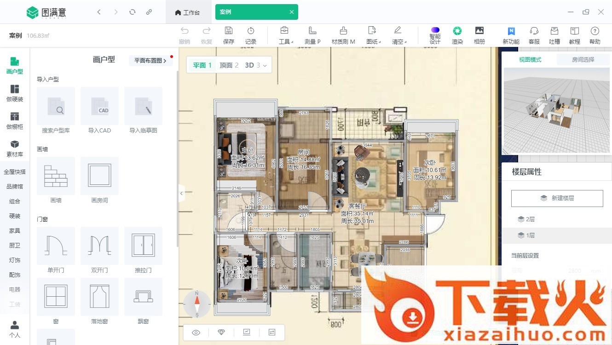Open the Tools (工具) dropdown menu
The width and height of the screenshot is (612, 345).
click(x=284, y=35)
